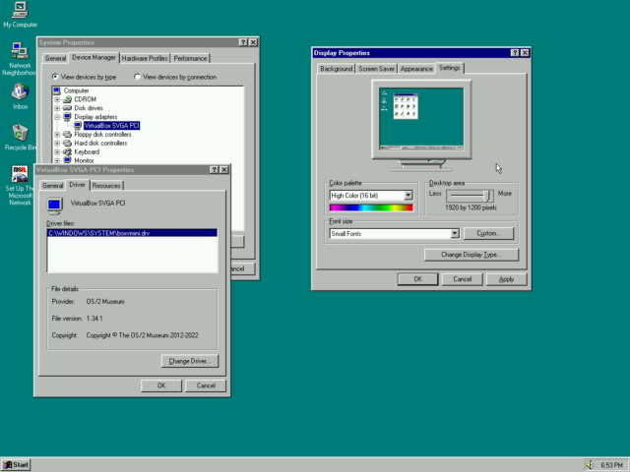Click the help button in System Properties title bar
The width and height of the screenshot is (630, 472).
coord(243,42)
